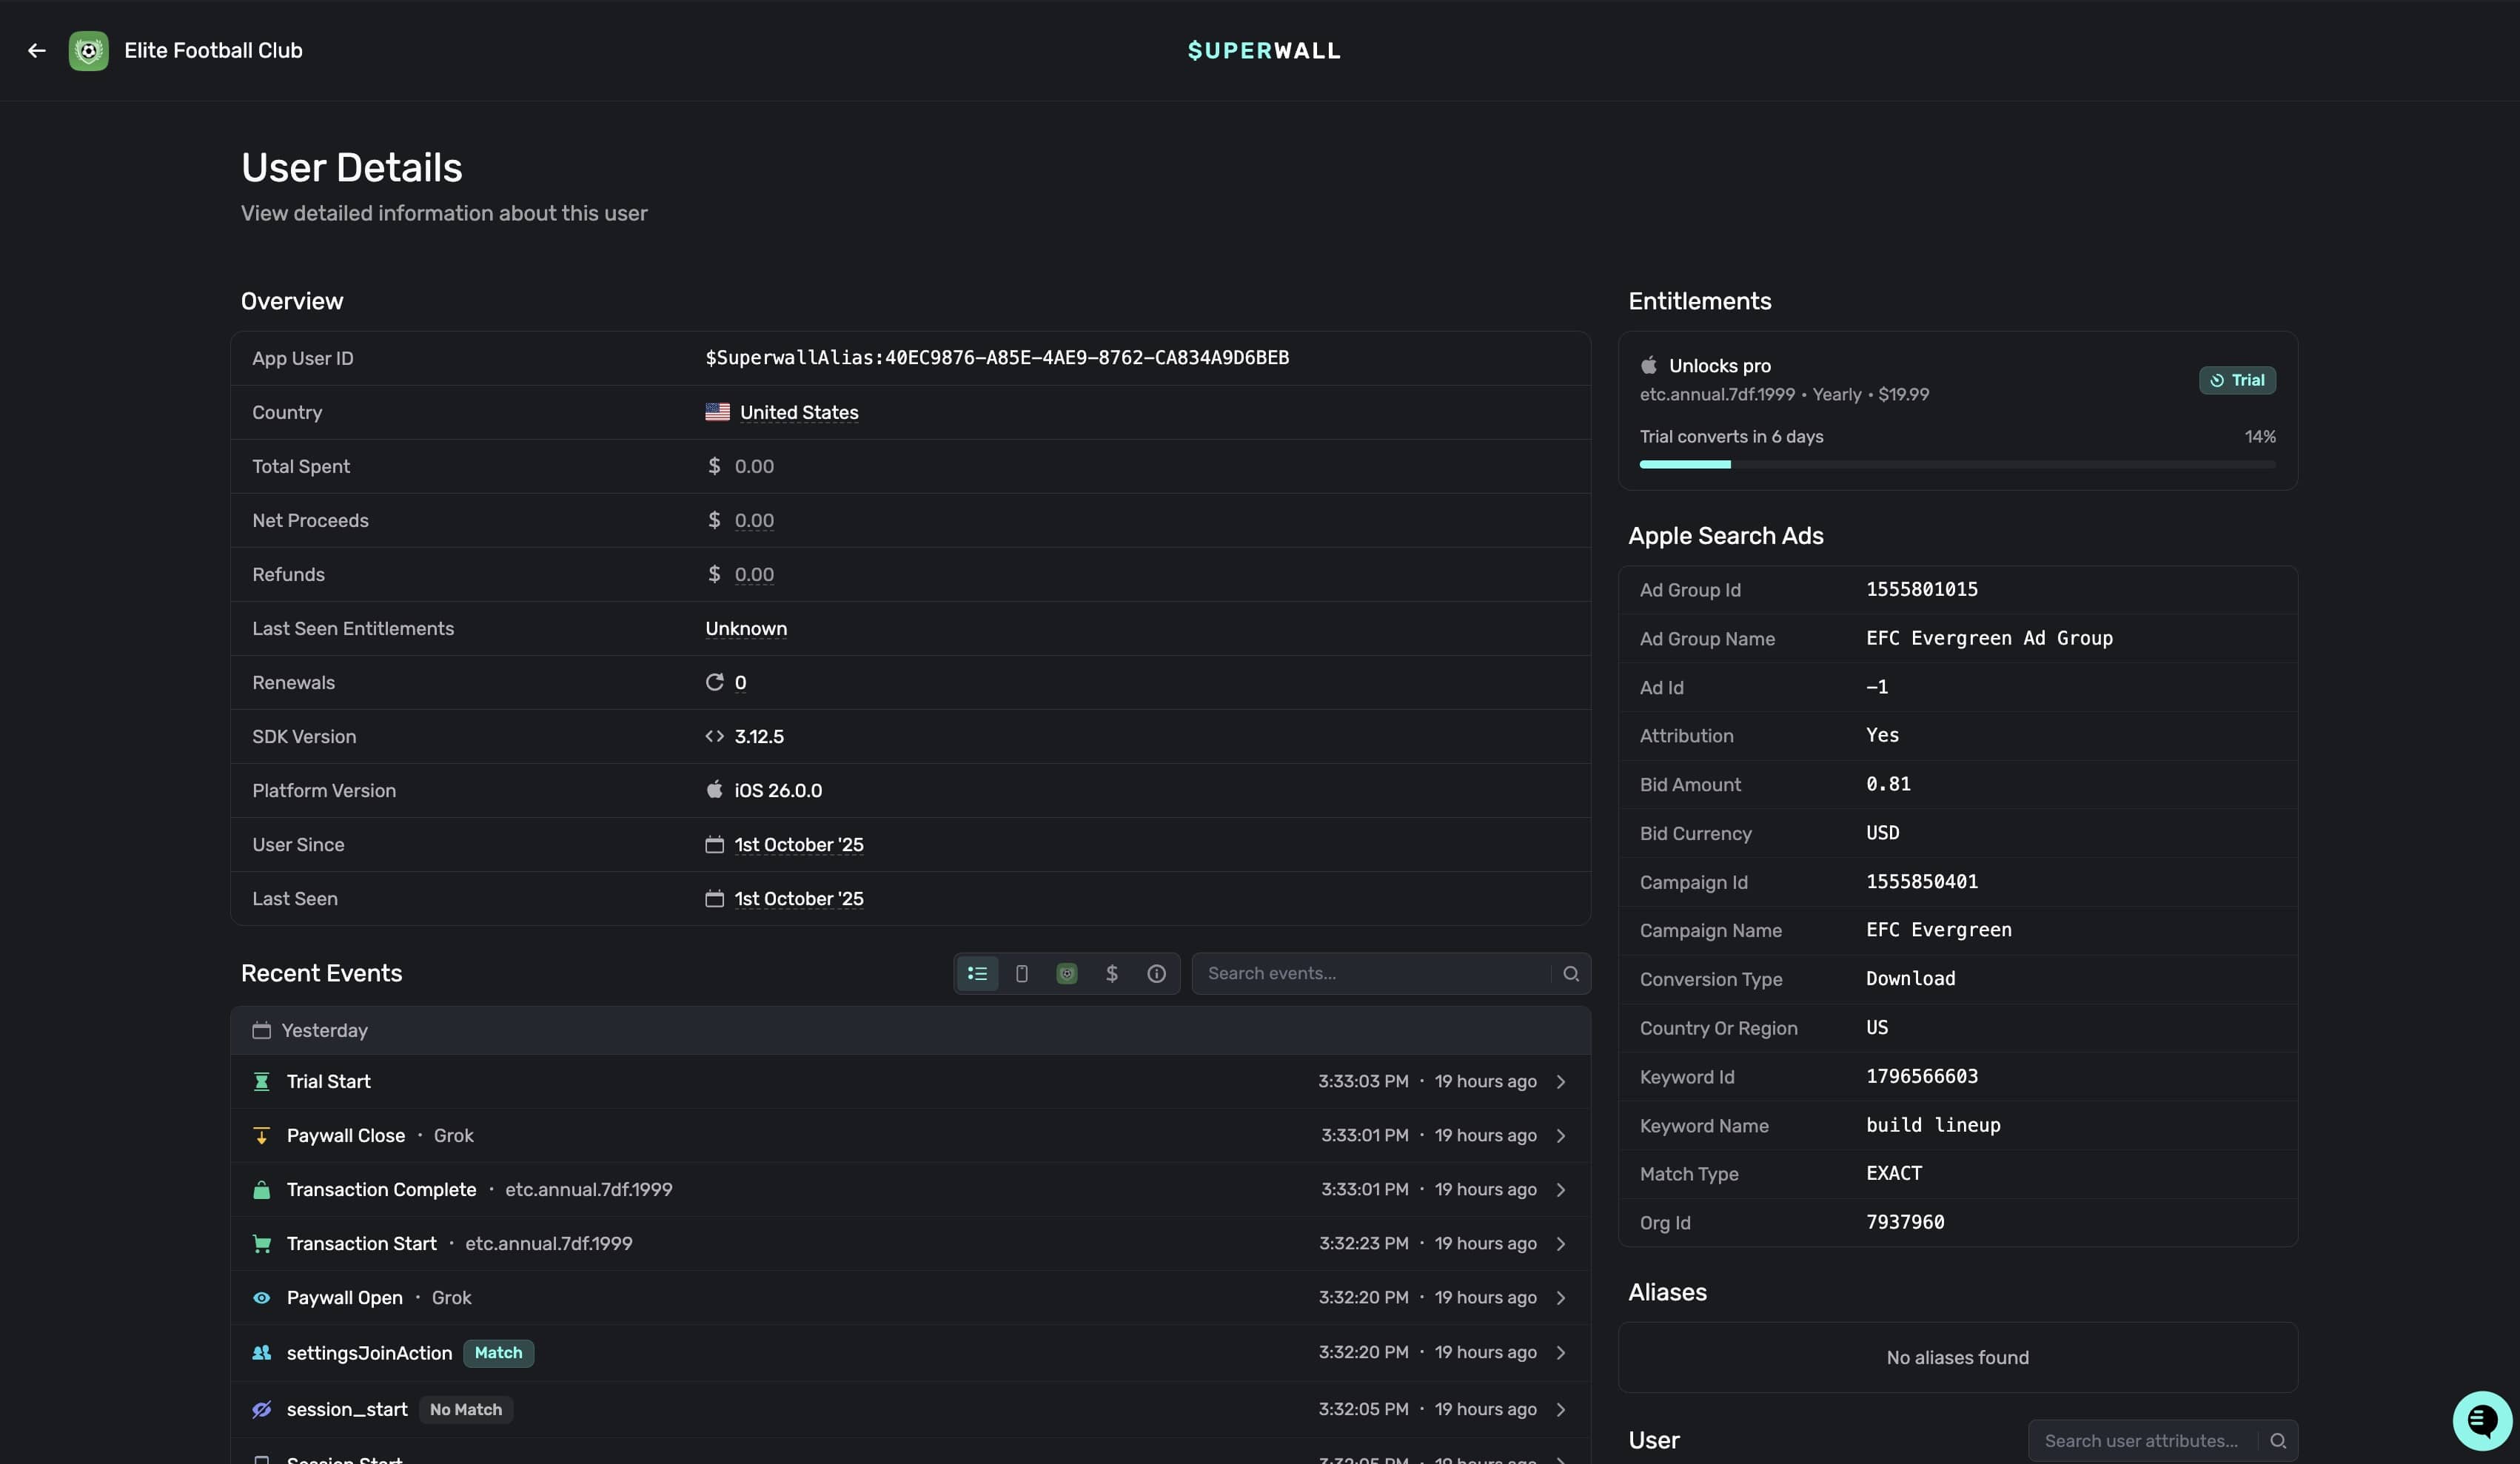This screenshot has height=1464, width=2520.
Task: Click the back arrow icon
Action: [37, 51]
